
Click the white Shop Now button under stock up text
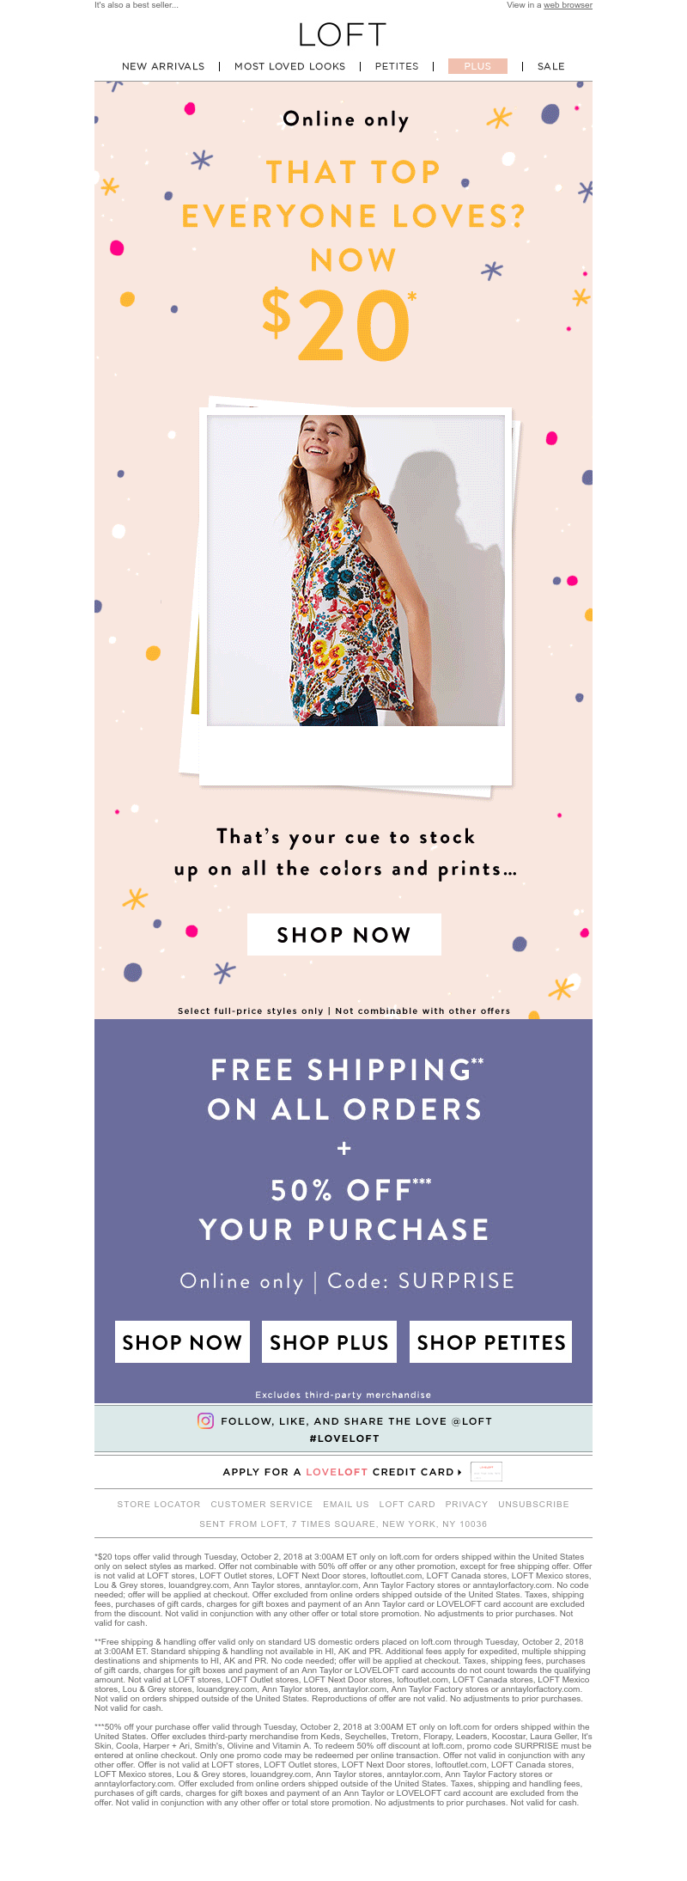(x=344, y=934)
